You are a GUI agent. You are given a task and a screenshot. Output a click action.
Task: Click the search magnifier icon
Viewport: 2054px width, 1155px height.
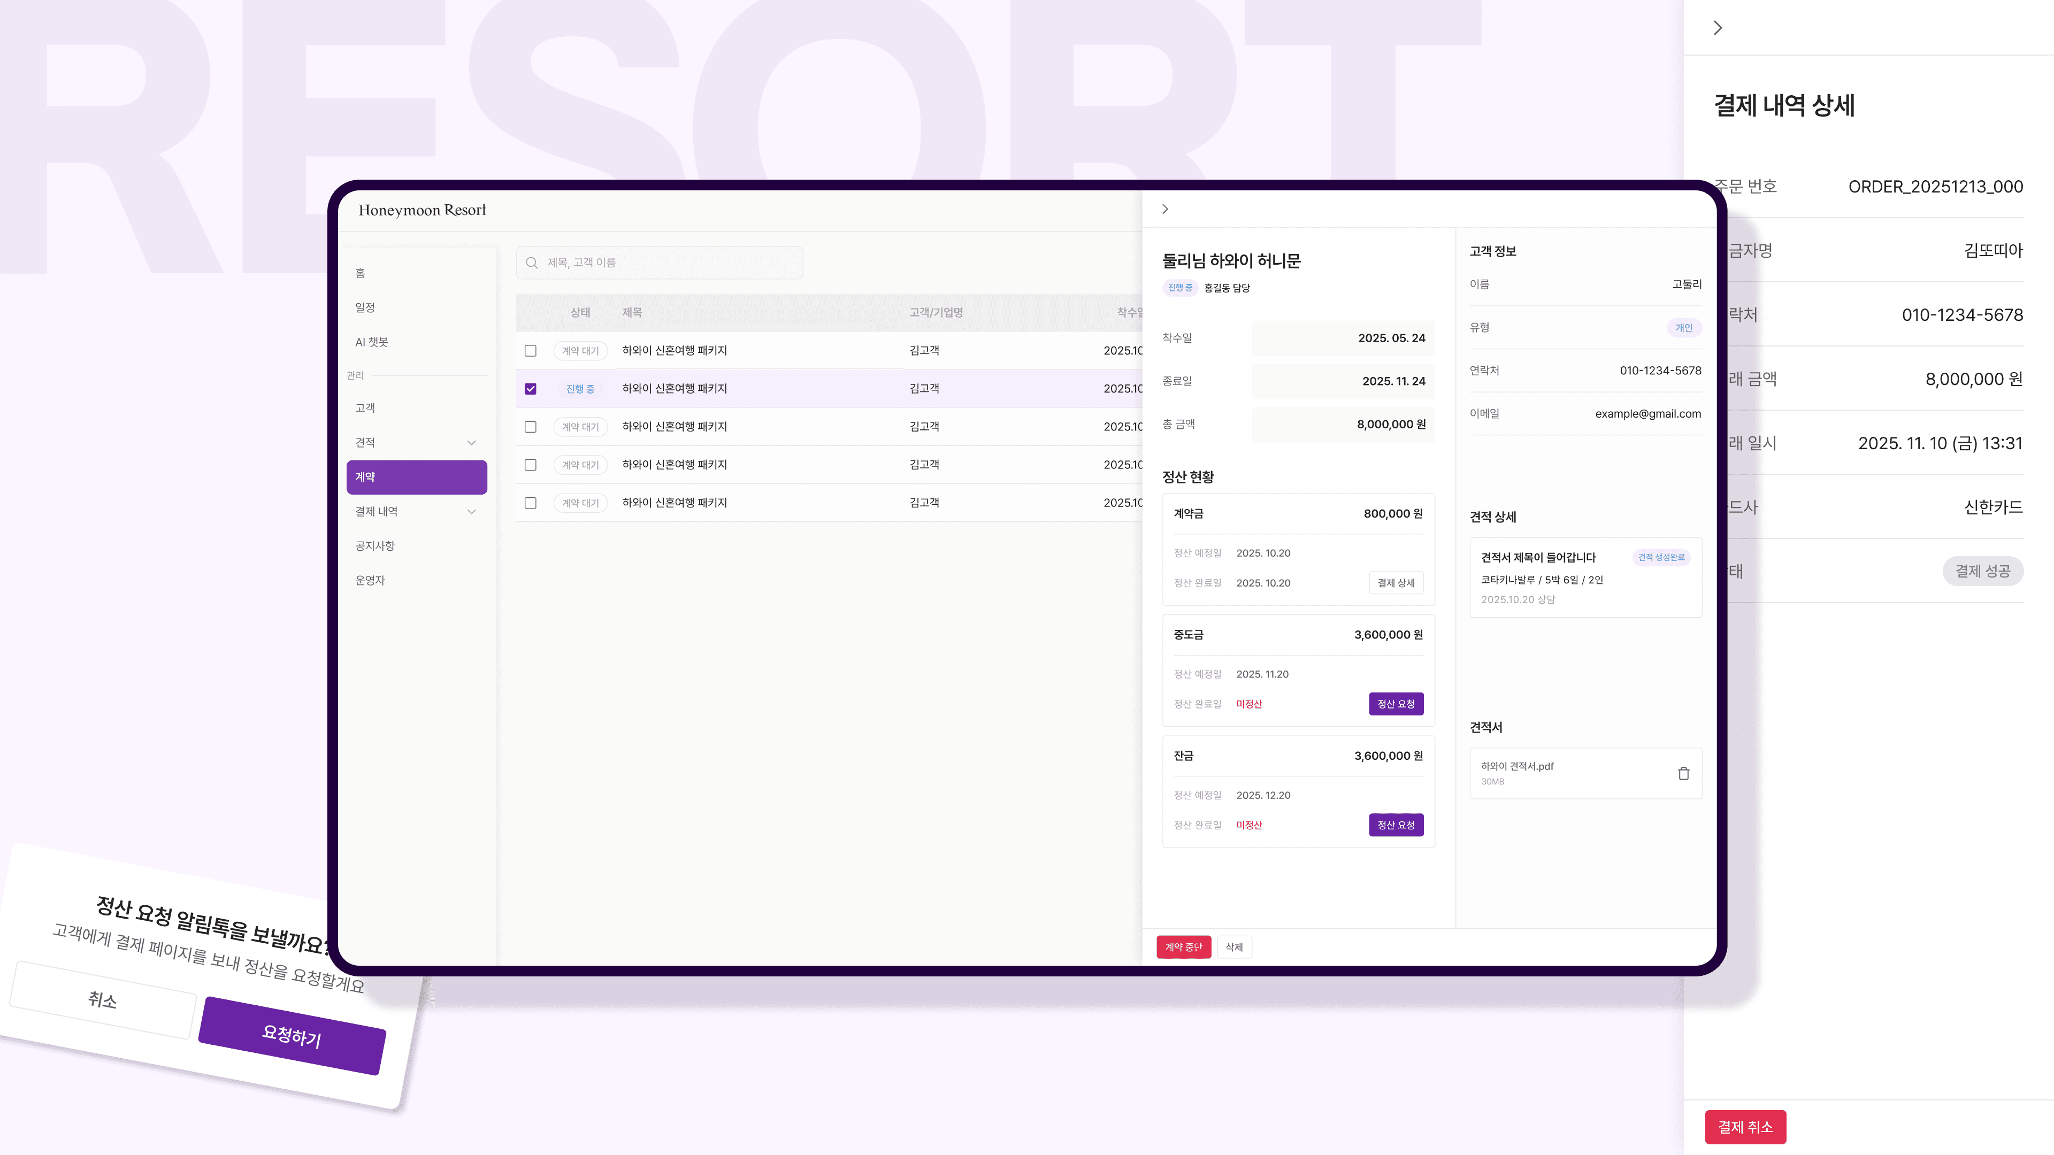point(532,263)
